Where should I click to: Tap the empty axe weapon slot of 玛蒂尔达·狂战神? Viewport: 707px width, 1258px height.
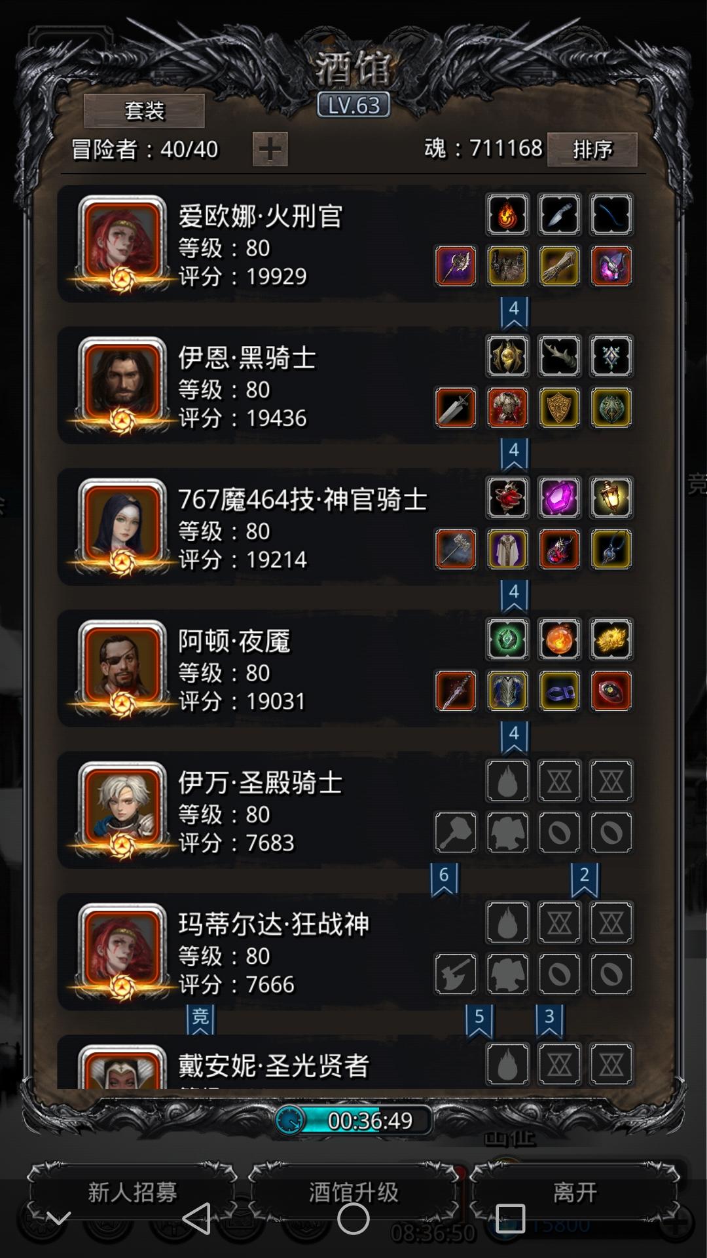click(x=456, y=974)
